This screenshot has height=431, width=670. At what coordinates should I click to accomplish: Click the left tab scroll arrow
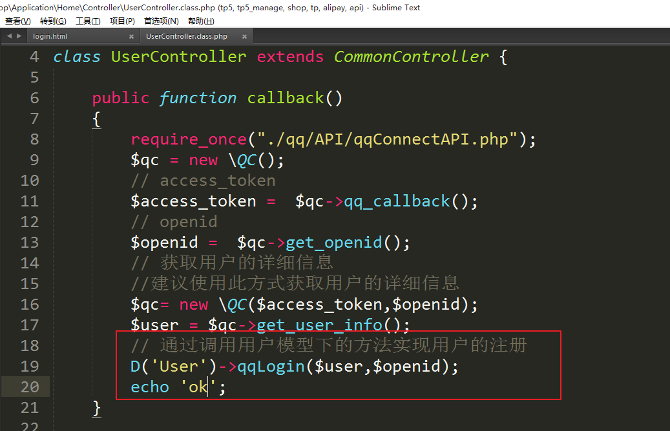coord(9,37)
